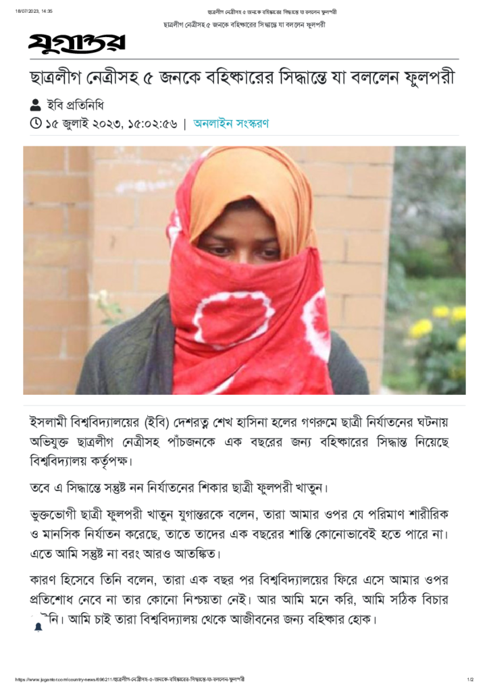This screenshot has height=691, width=489.
Task: Click the author name ইবি প্রতিনিধি
Action: [x=76, y=105]
